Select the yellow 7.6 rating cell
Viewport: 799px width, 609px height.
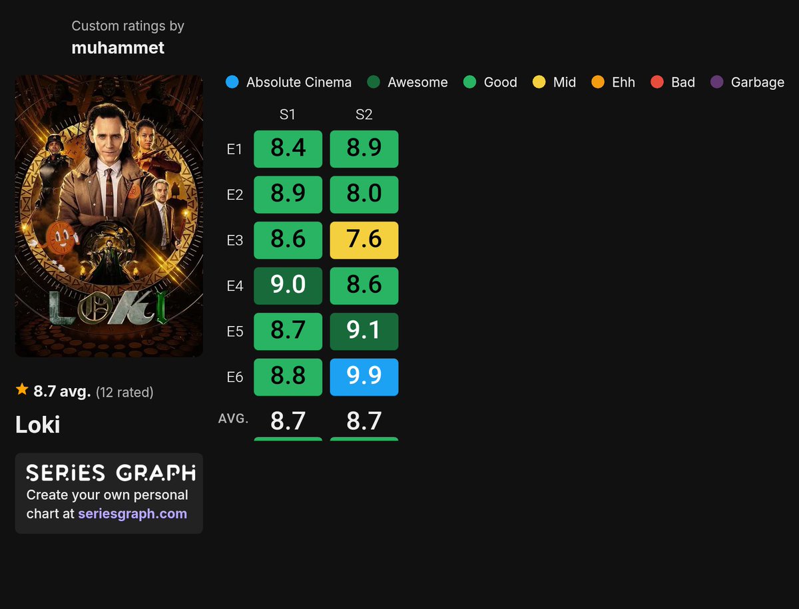tap(364, 240)
